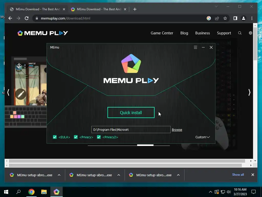Open the Support menu item

pos(224,33)
